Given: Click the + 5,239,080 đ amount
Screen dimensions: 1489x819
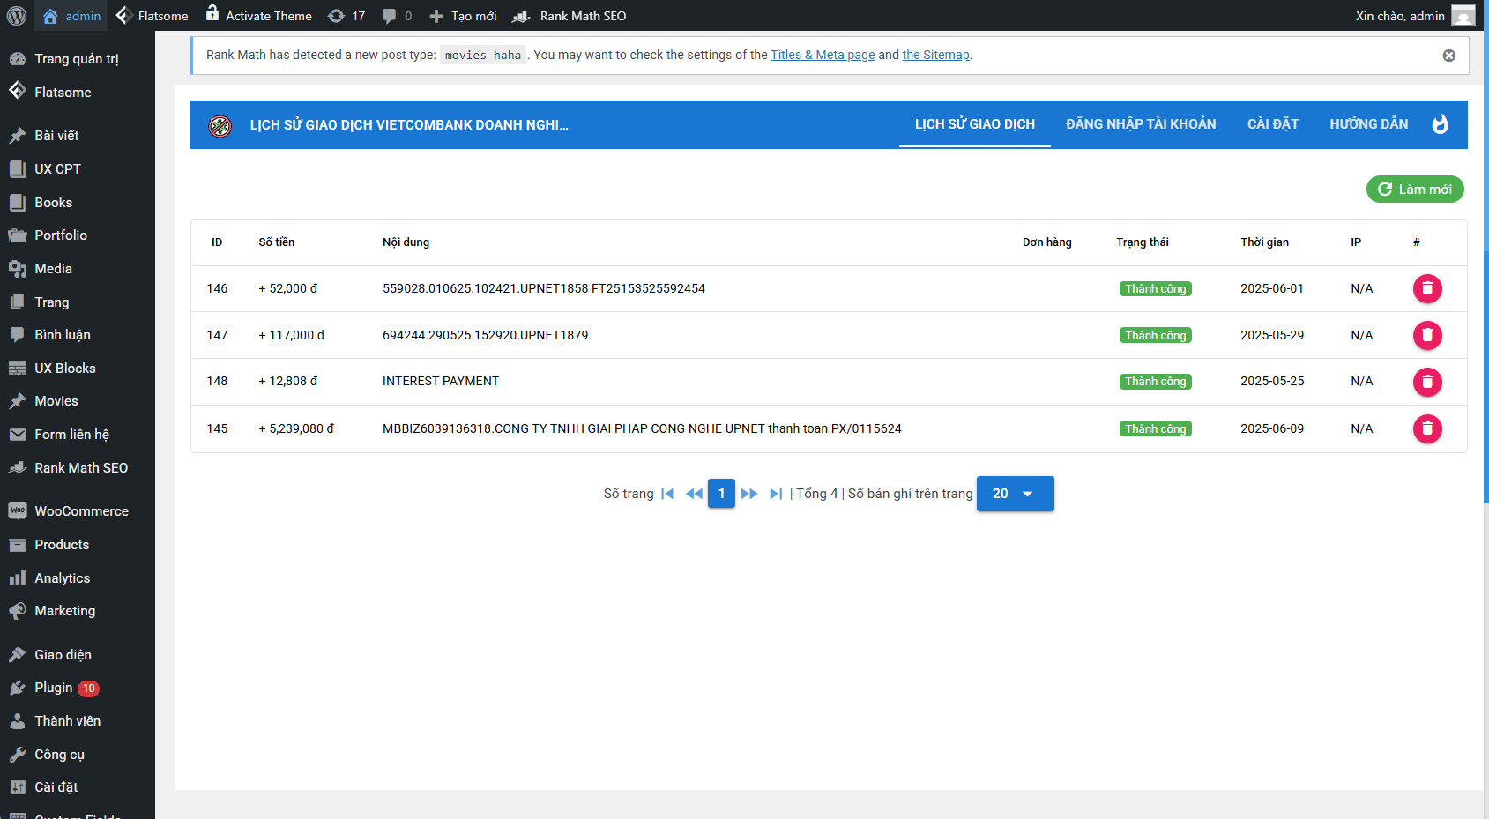Looking at the screenshot, I should point(296,428).
